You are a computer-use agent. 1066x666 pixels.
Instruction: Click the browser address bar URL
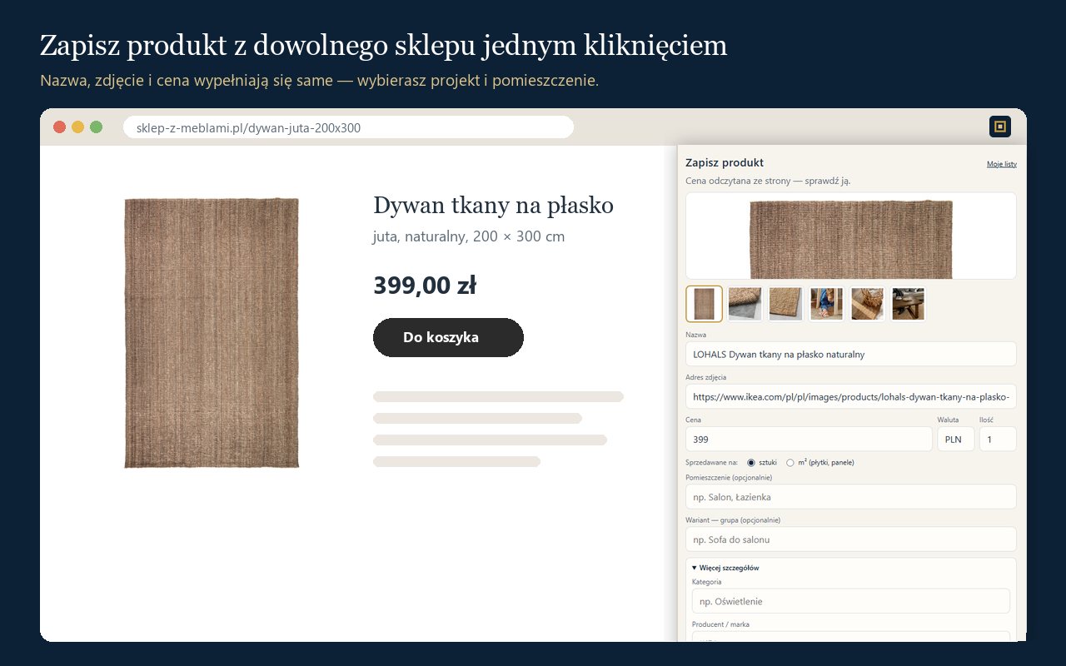348,127
